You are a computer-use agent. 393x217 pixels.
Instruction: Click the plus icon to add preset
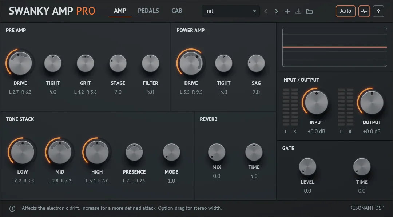tap(287, 11)
